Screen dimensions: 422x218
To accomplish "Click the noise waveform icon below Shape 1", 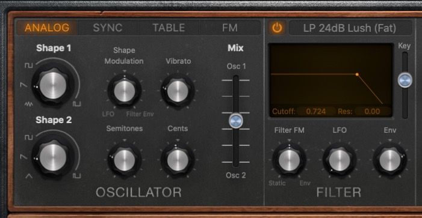I will tap(28, 104).
